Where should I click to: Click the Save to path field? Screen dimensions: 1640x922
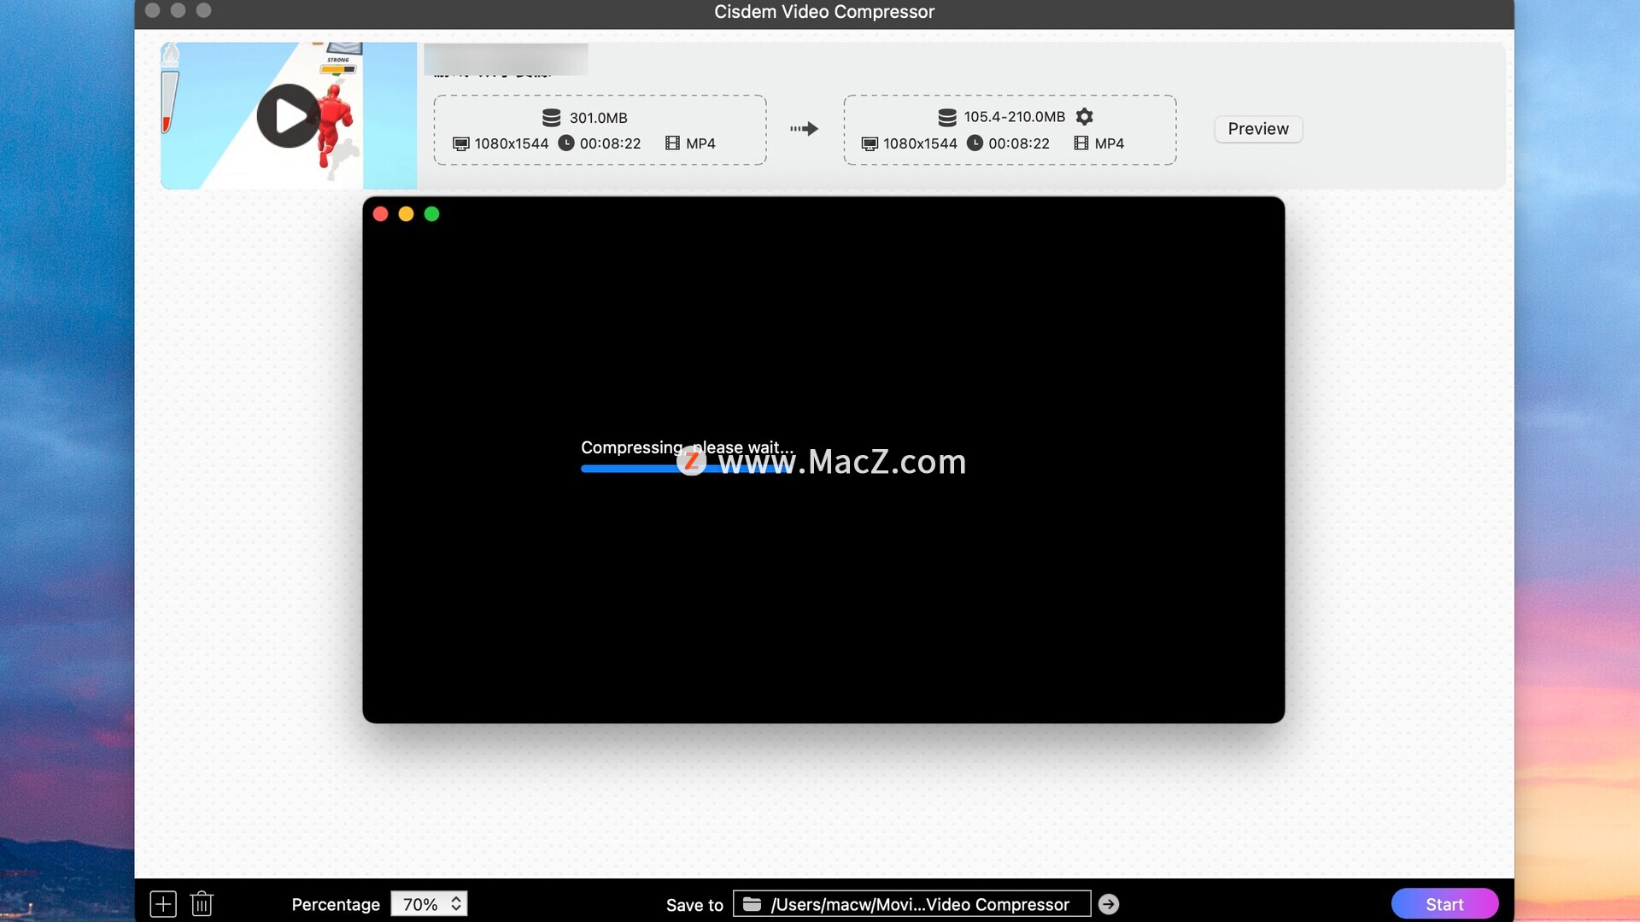pyautogui.click(x=919, y=904)
